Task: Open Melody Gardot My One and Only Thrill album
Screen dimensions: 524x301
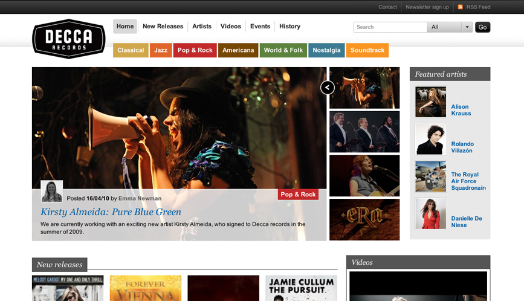Action: 68,288
